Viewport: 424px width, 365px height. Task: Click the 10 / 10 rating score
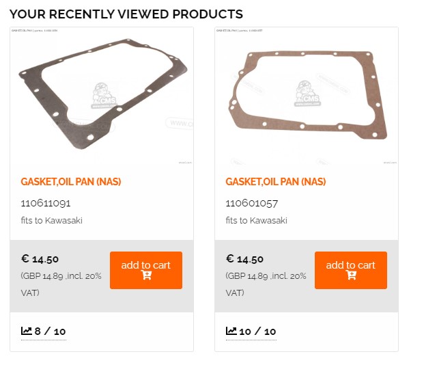click(258, 332)
